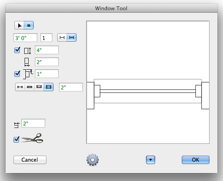This screenshot has height=181, width=223.
Task: Click the window plan preview drawing
Action: click(x=148, y=82)
